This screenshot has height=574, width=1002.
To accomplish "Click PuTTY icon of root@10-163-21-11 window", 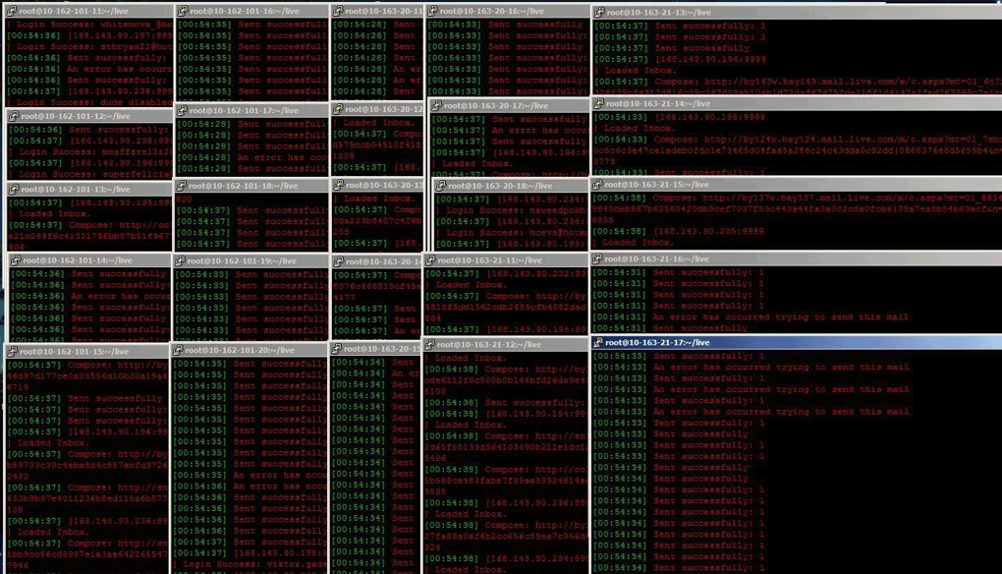I will click(x=430, y=260).
